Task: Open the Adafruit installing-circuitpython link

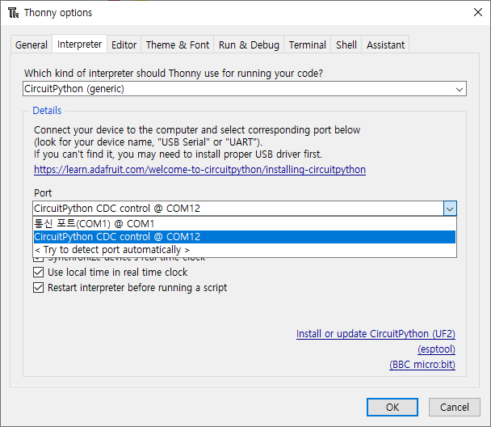Action: click(x=199, y=170)
